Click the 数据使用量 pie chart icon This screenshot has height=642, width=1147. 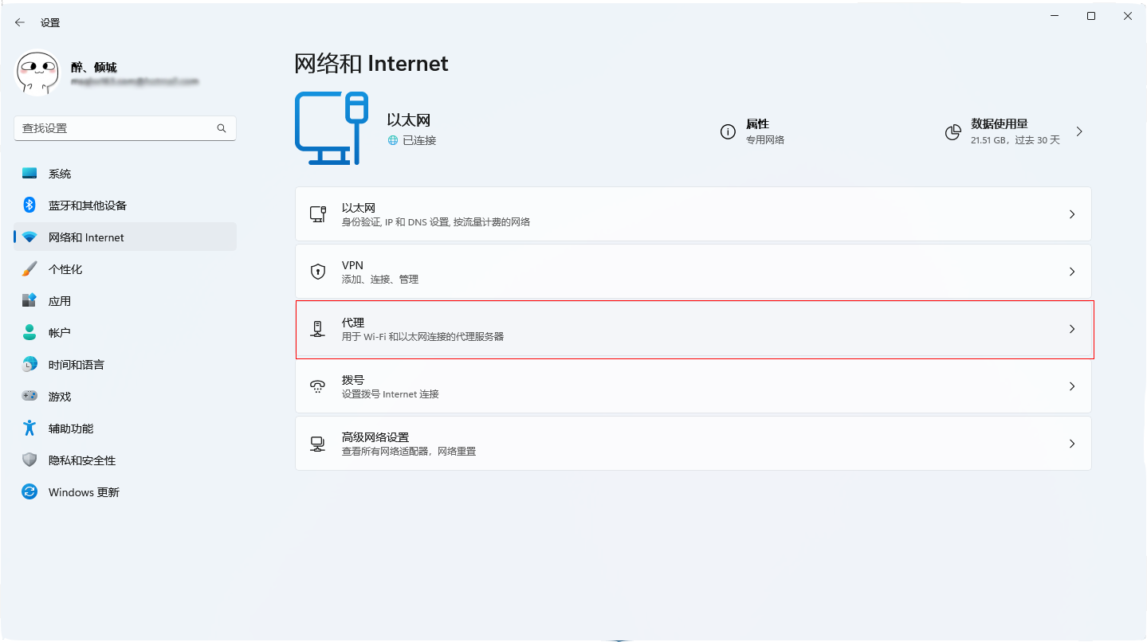coord(953,132)
